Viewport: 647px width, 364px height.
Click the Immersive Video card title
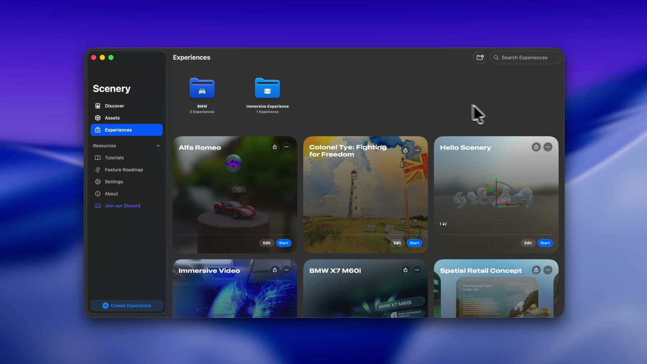pos(209,271)
